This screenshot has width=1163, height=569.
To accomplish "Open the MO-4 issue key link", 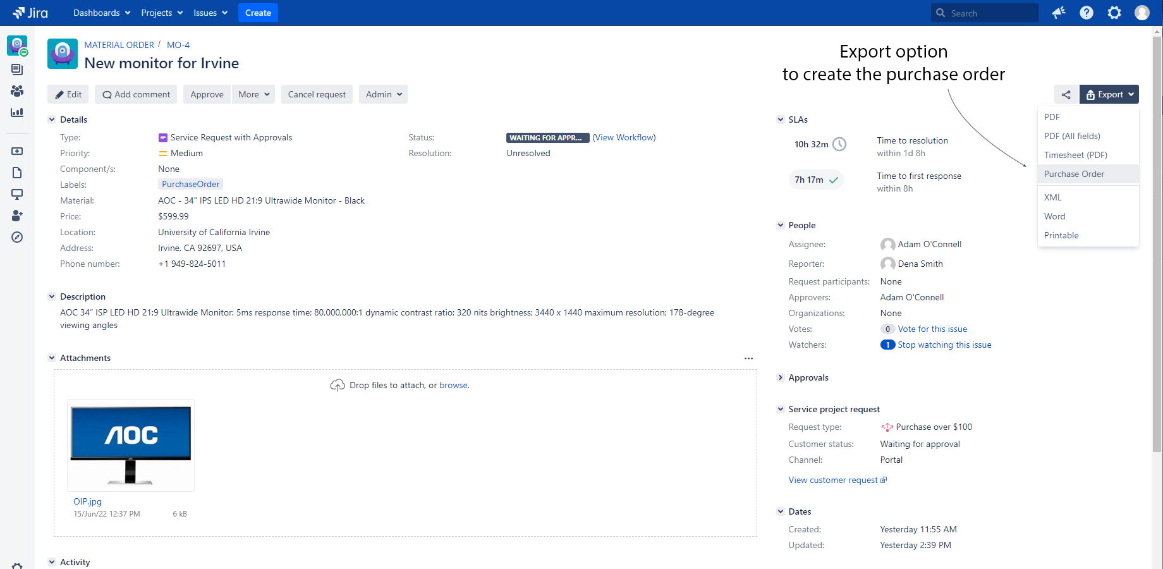I will pyautogui.click(x=178, y=45).
